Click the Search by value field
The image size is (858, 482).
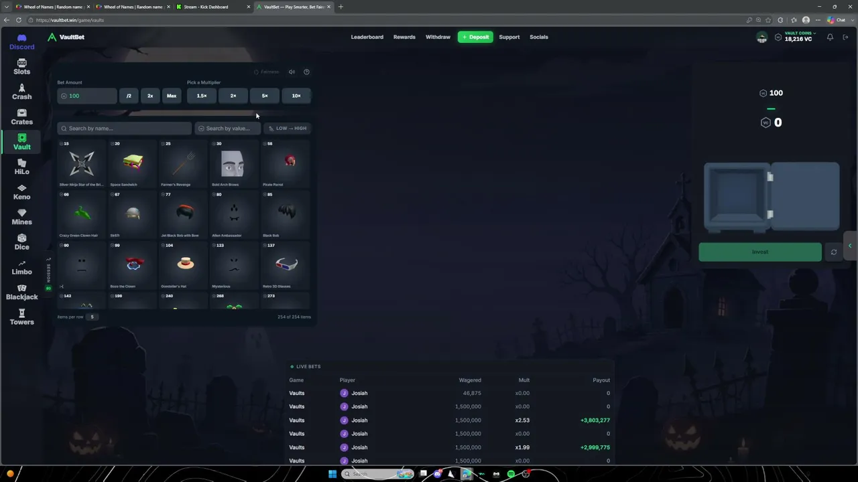click(x=228, y=129)
